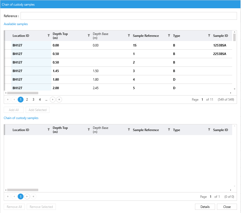This screenshot has height=213, width=241.
Task: Select row with sample reference 4
Action: coord(118,80)
